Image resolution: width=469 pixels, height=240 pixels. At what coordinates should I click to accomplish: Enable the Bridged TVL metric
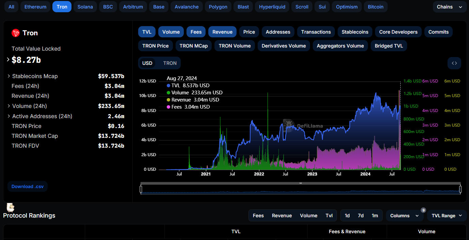pyautogui.click(x=389, y=46)
